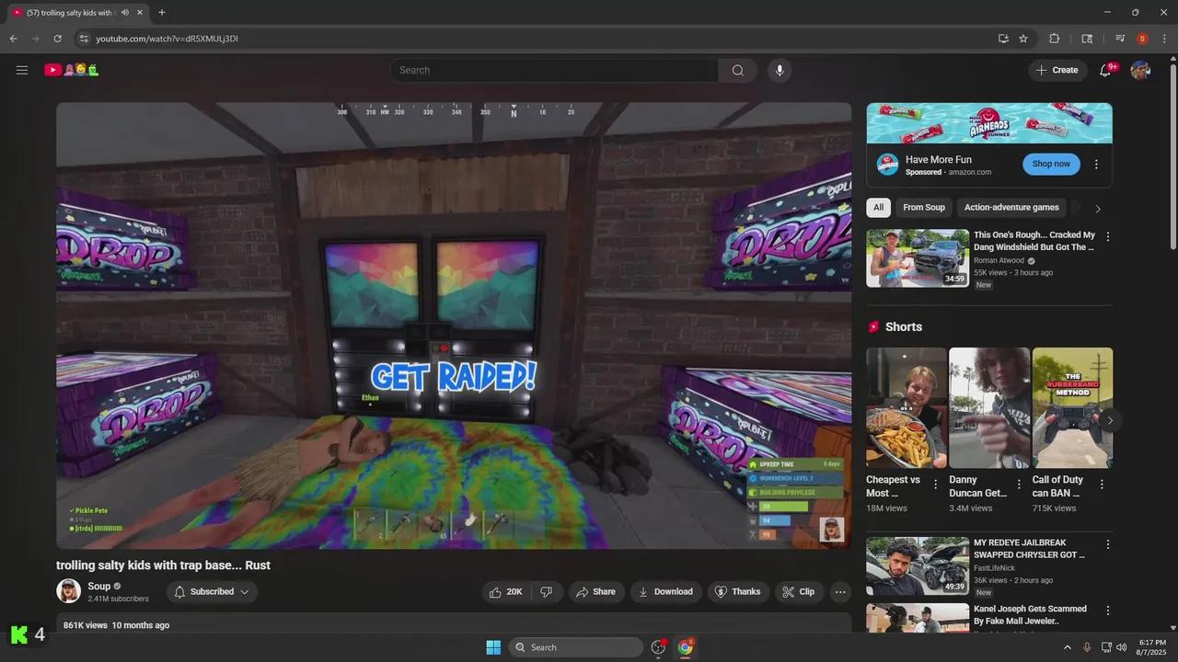Download the video
1178x662 pixels.
click(x=665, y=592)
